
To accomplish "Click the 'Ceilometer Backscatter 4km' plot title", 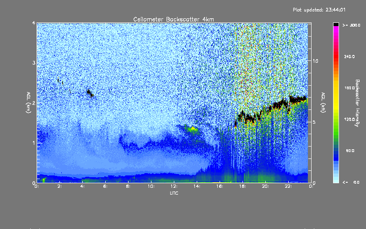I will tap(173, 19).
